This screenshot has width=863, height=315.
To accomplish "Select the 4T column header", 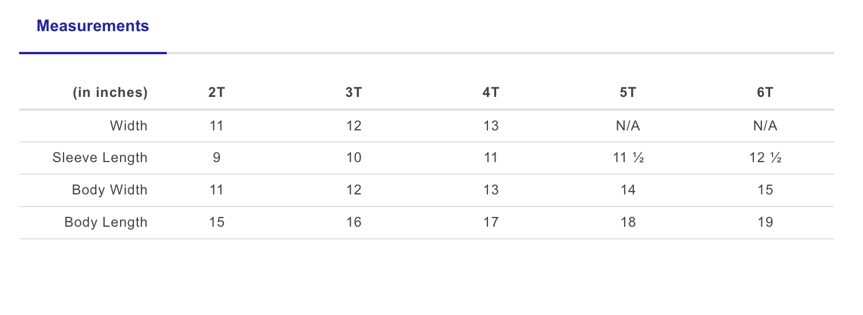I will click(x=491, y=93).
